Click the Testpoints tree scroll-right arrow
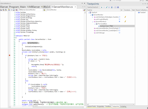Image resolution: width=148 pixels, height=109 pixels. [134, 104]
